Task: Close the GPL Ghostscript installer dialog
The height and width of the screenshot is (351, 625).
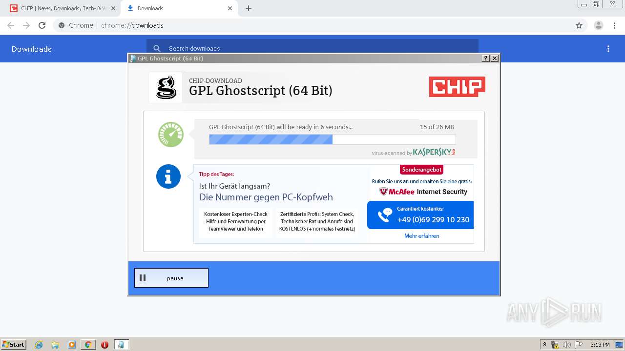Action: [x=495, y=58]
